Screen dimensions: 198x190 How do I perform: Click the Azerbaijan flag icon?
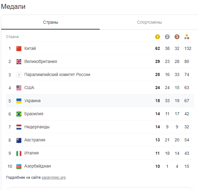(x=19, y=166)
